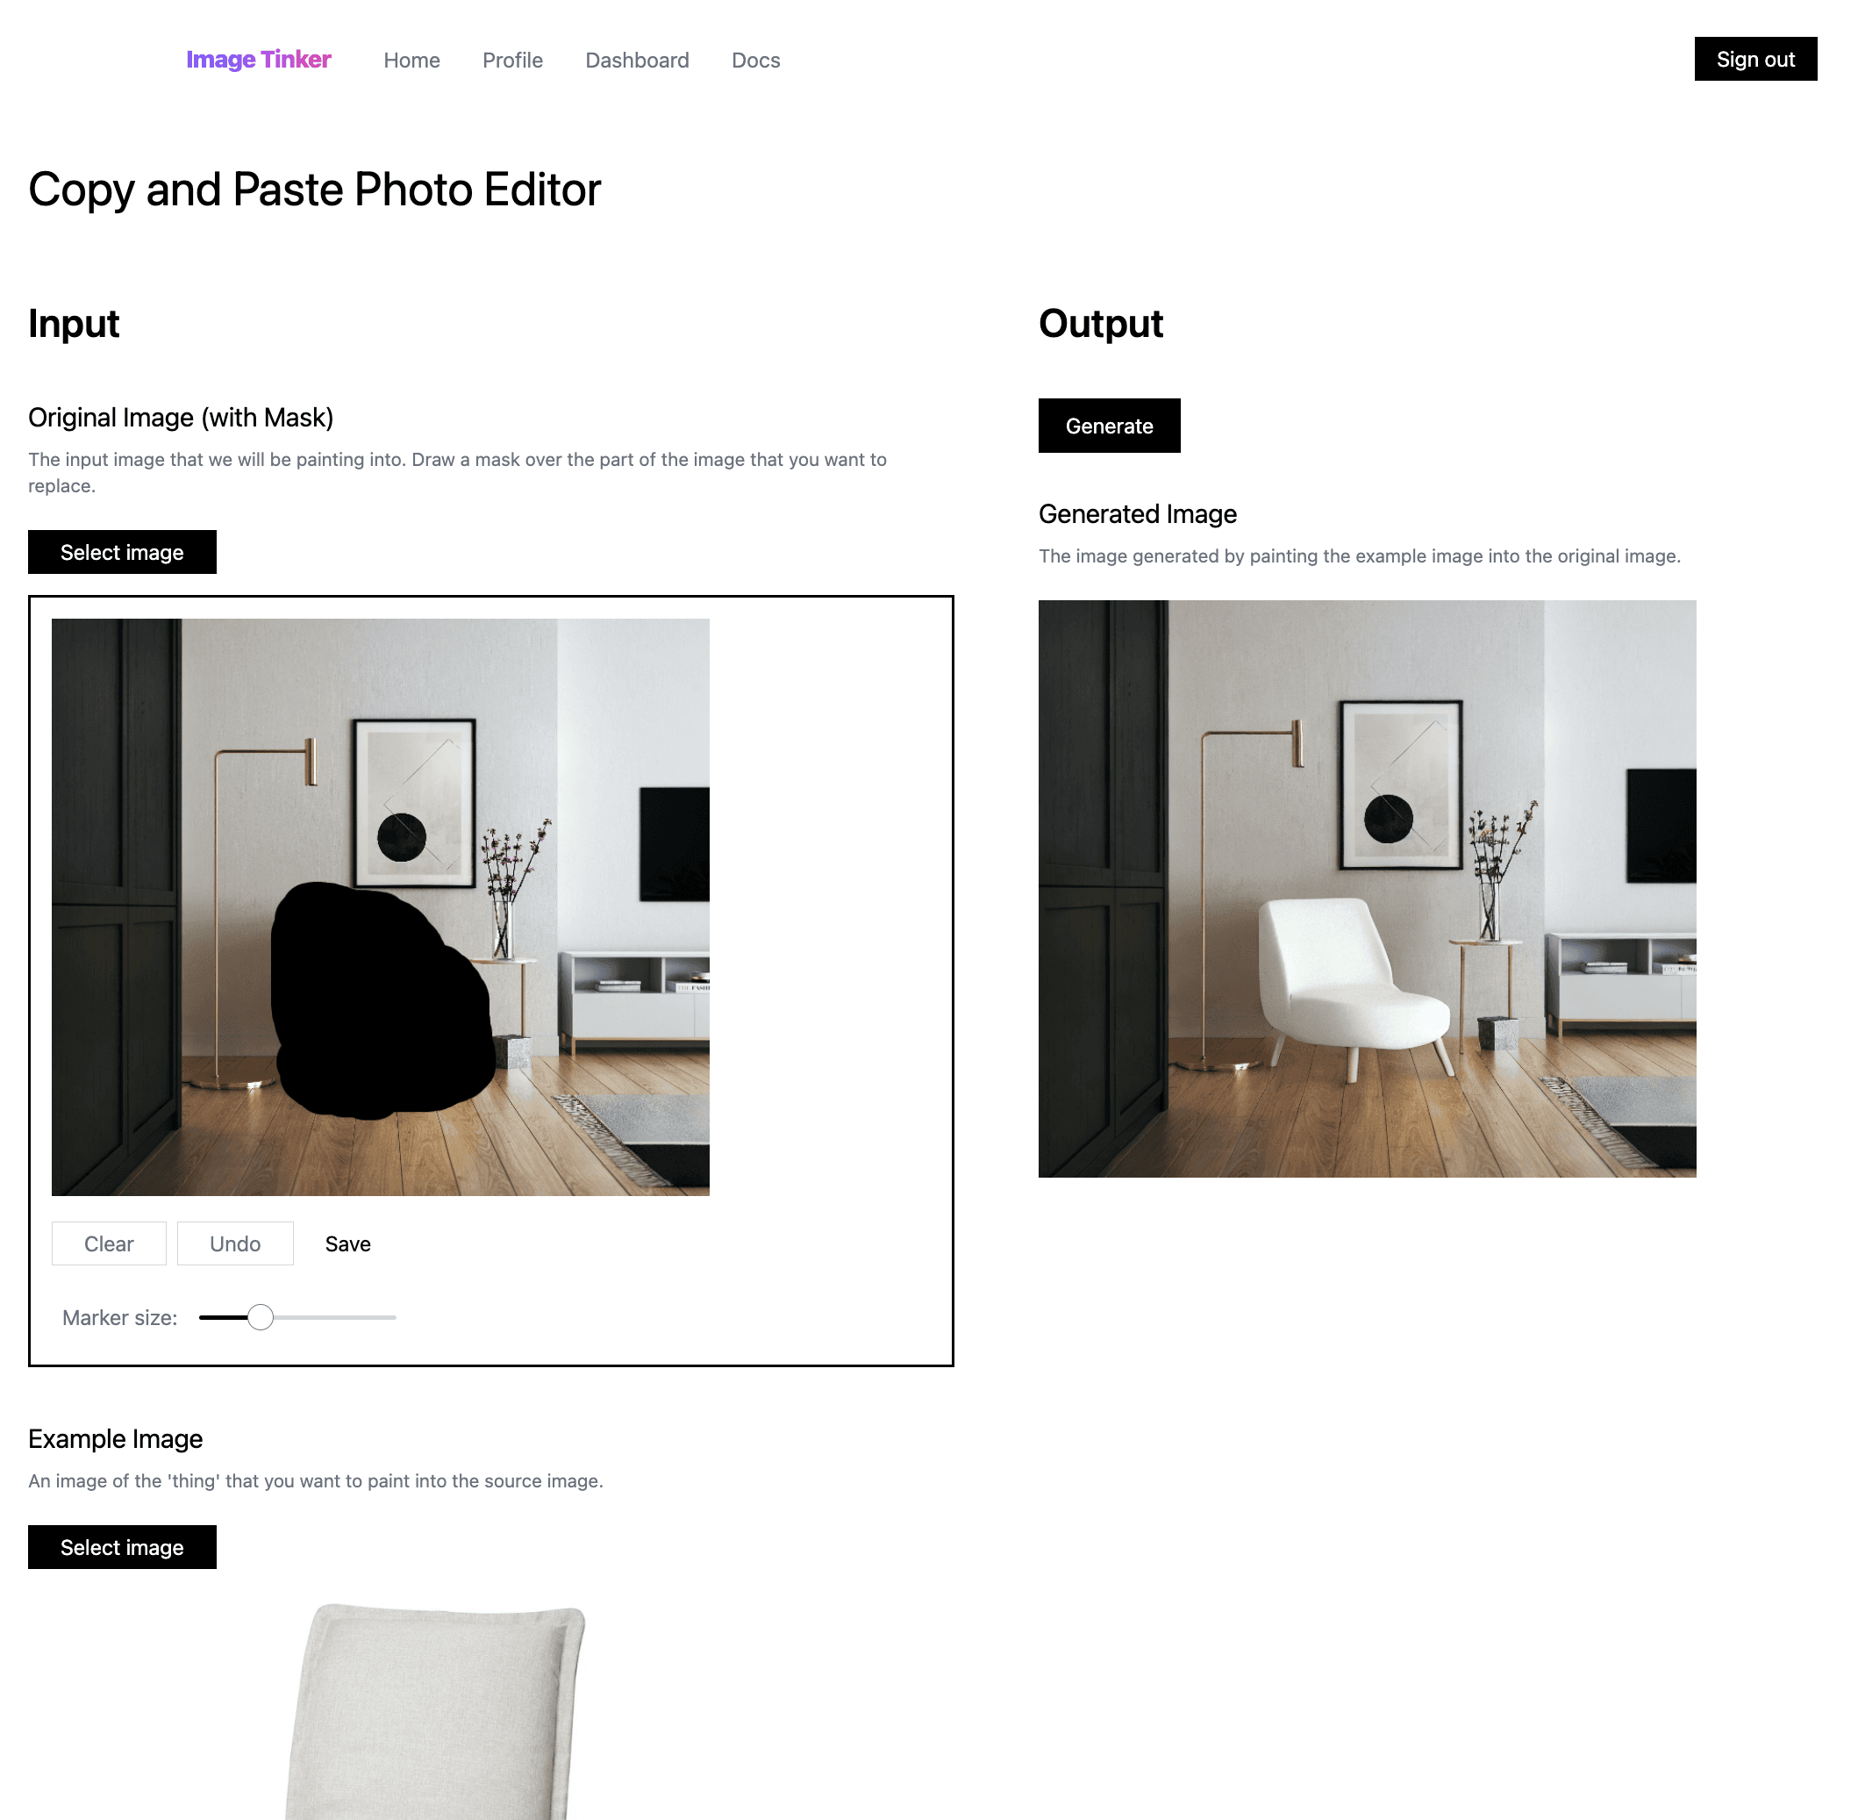This screenshot has width=1858, height=1820.
Task: Open the Docs nav item
Action: click(755, 61)
